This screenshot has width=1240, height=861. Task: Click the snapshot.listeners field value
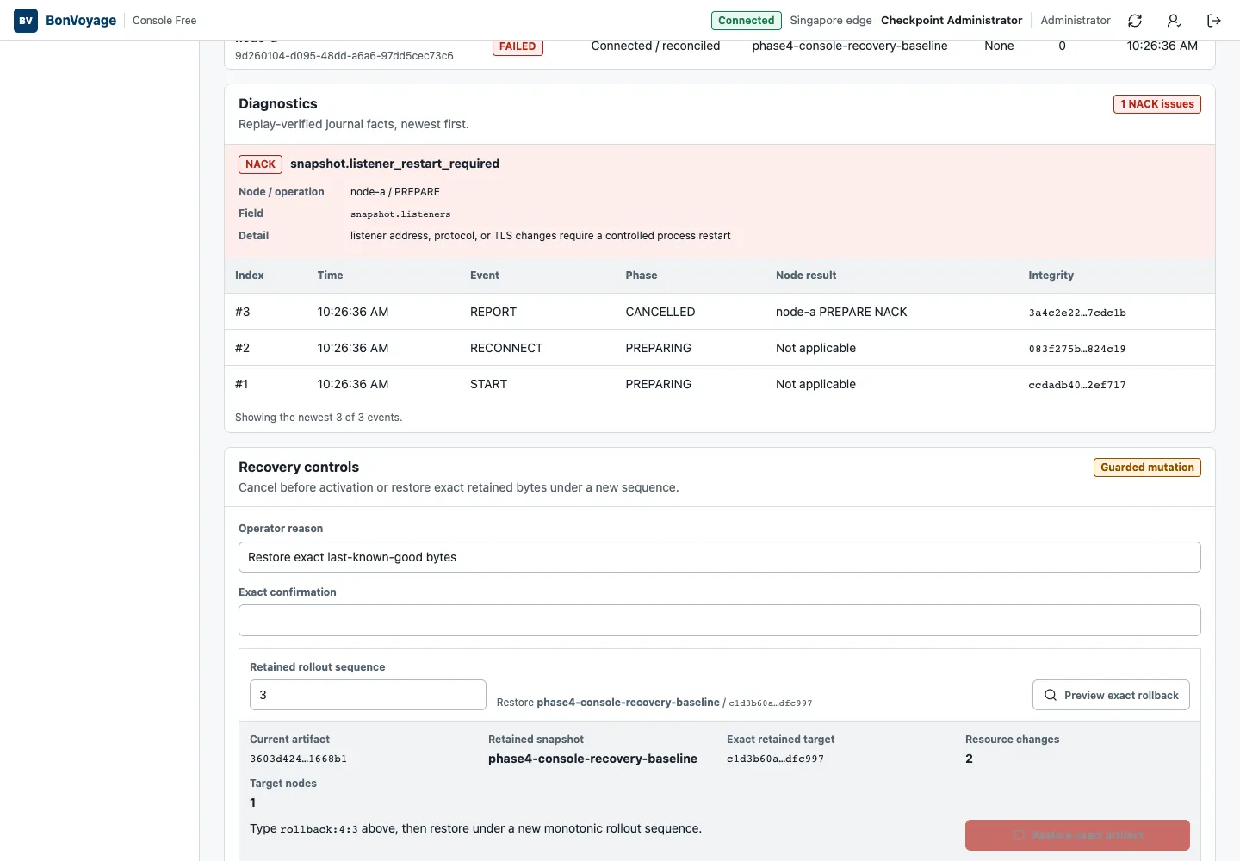pyautogui.click(x=400, y=214)
